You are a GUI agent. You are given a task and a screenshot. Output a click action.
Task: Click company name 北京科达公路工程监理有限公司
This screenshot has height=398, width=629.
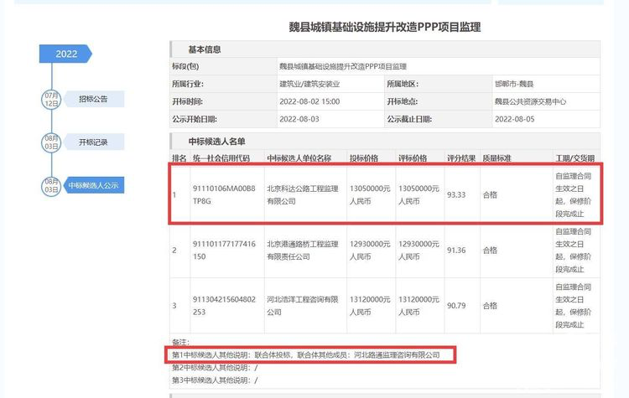(303, 194)
